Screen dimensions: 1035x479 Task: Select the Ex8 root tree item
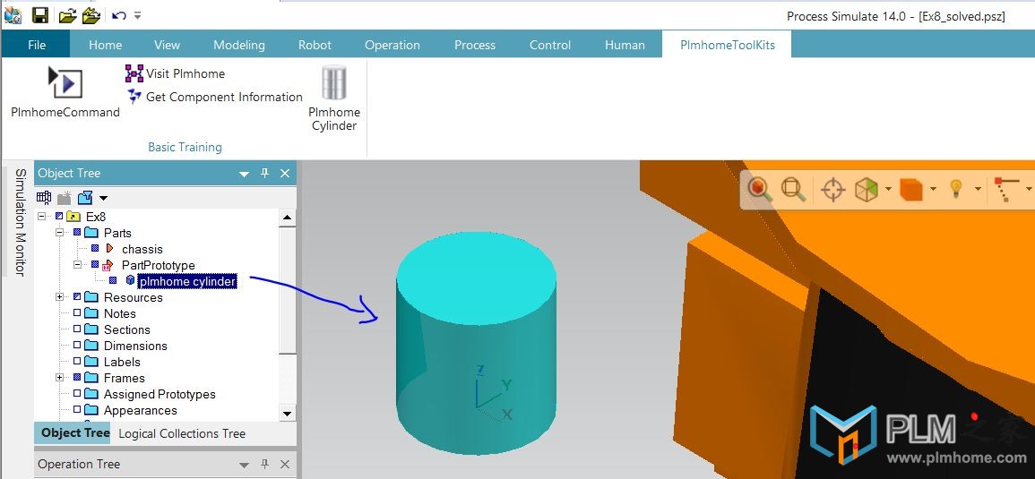tap(96, 217)
